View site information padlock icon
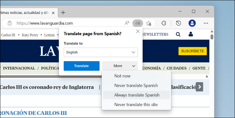Image resolution: width=235 pixels, height=118 pixels. 10,23
